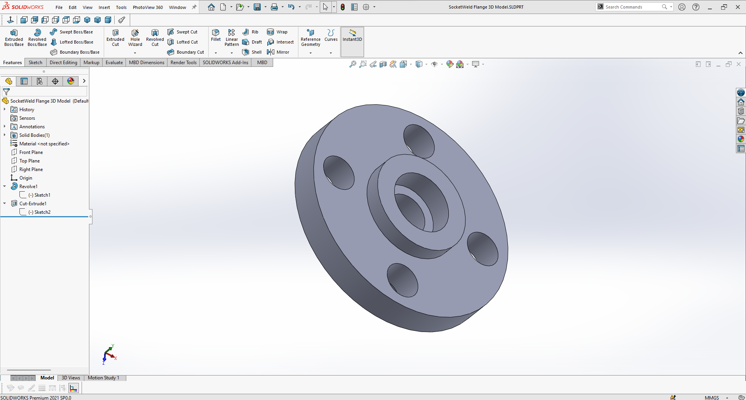This screenshot has width=746, height=400.
Task: Collapse the Cut-Extrude1 feature
Action: [x=5, y=204]
